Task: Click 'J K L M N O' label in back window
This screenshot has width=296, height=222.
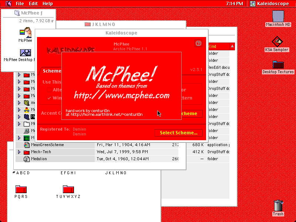Action: (x=116, y=173)
